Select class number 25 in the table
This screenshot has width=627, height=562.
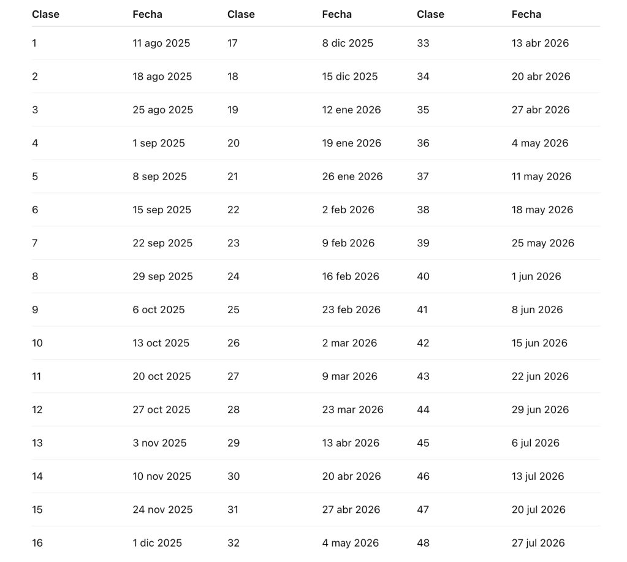(x=234, y=310)
